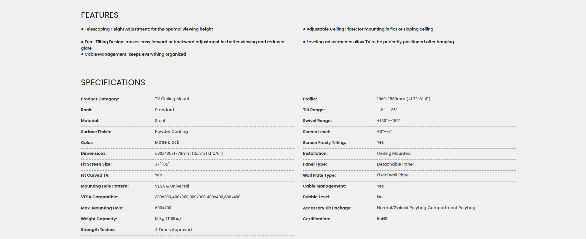Click the Detachable Panel value
The height and width of the screenshot is (239, 586).
395,164
